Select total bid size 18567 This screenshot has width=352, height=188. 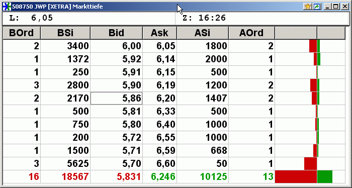65,176
